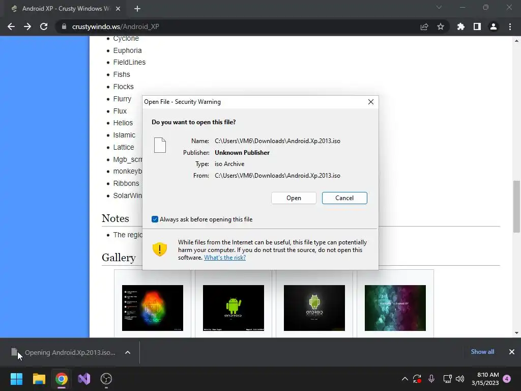Click the Unknown Publisher text
The width and height of the screenshot is (521, 391).
coord(242,153)
